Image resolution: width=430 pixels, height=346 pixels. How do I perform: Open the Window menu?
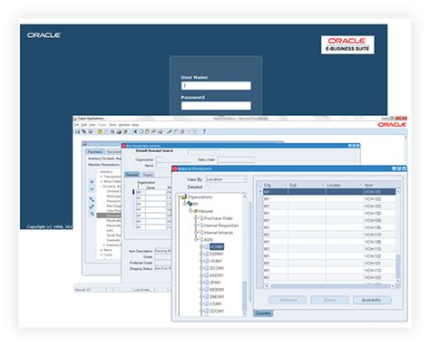click(x=124, y=125)
